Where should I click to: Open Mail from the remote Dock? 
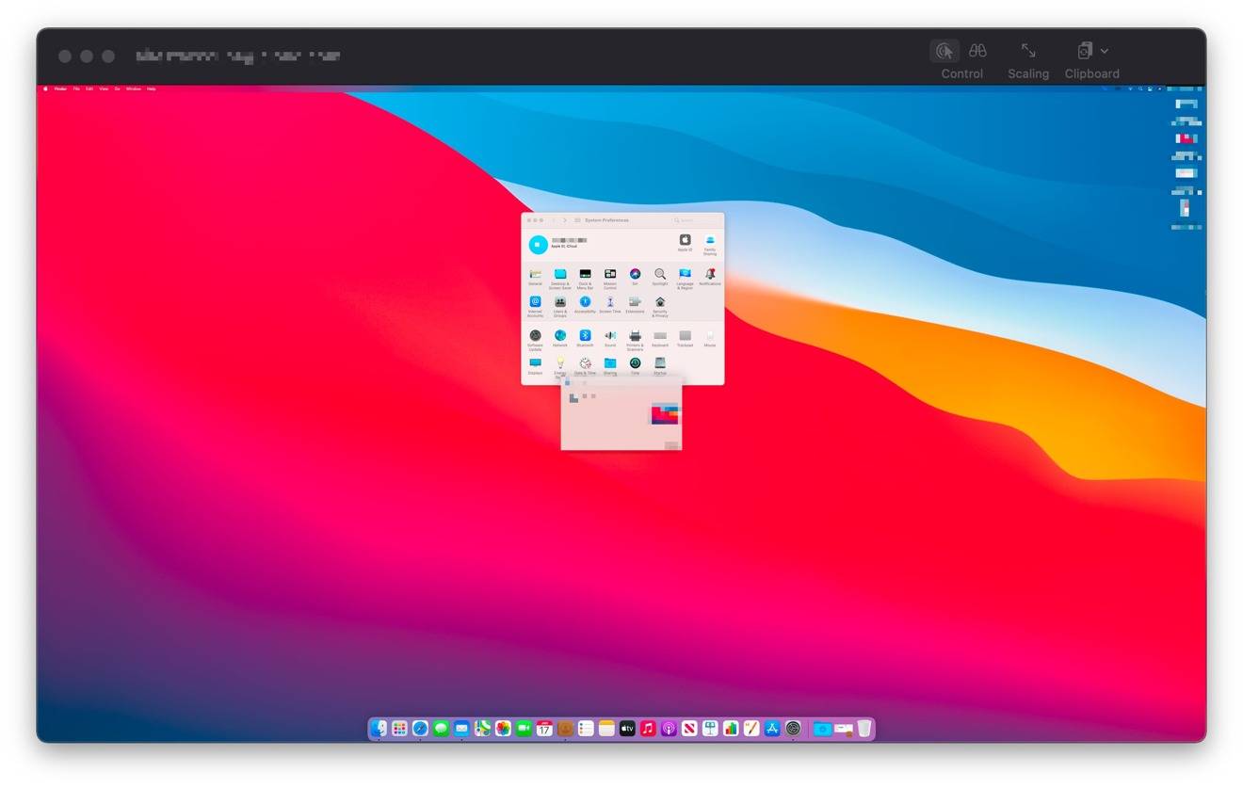pyautogui.click(x=461, y=729)
